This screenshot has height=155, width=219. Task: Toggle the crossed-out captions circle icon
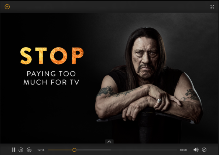[x=204, y=150]
